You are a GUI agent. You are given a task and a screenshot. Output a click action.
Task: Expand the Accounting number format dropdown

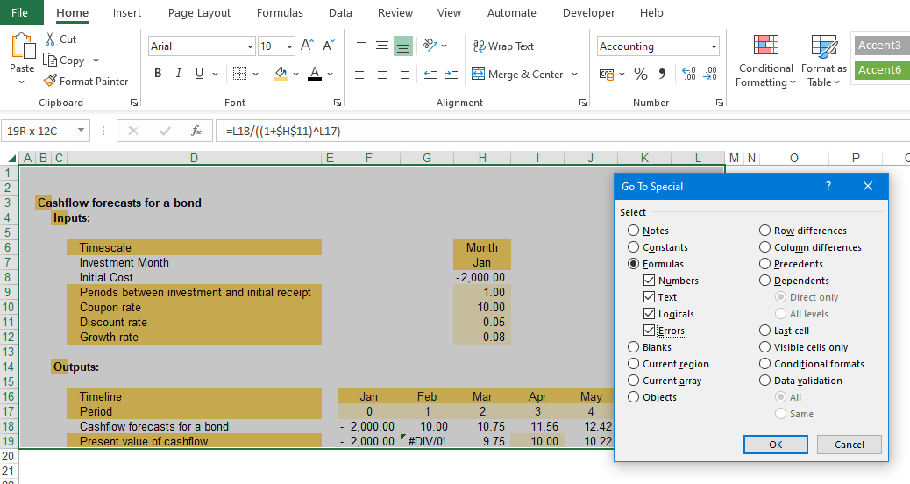tap(714, 46)
